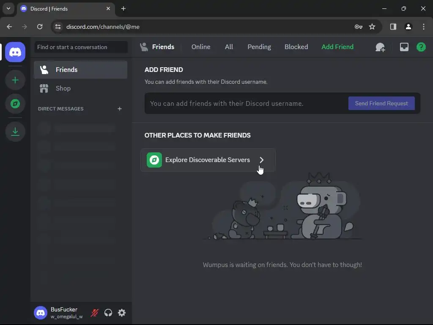The width and height of the screenshot is (433, 325).
Task: Open the Chrome three-dot menu
Action: [424, 27]
